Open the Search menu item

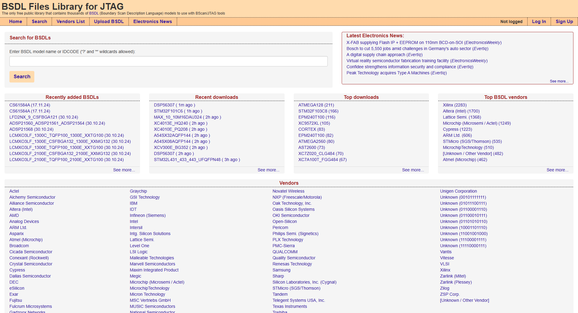click(x=39, y=22)
